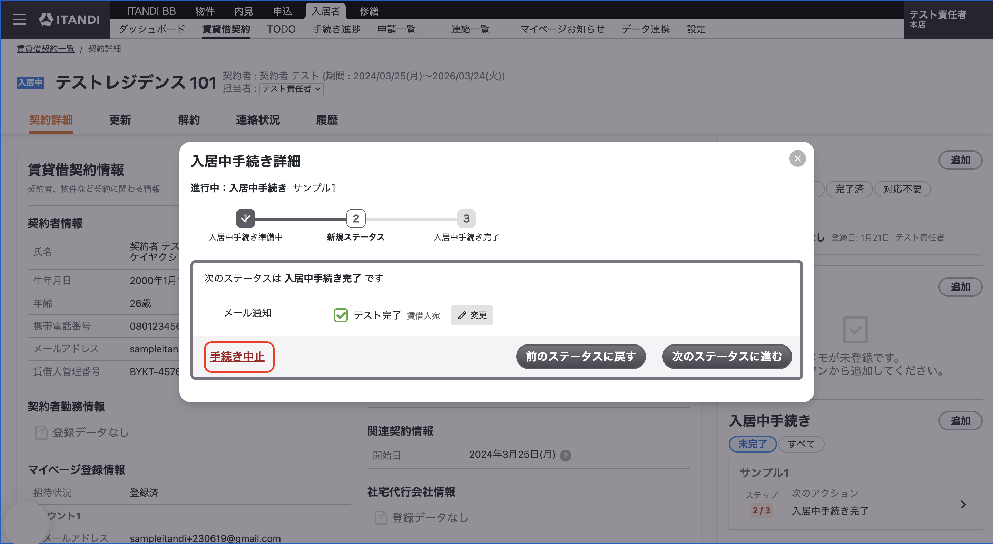Open 手続き進捗 page
Image resolution: width=993 pixels, height=544 pixels.
click(336, 29)
